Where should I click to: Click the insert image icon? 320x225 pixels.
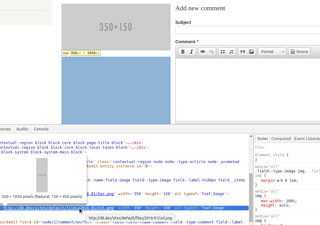pos(251,52)
